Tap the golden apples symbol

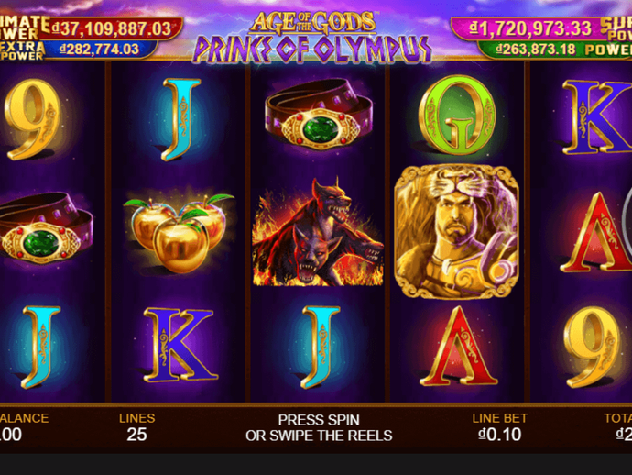point(179,232)
